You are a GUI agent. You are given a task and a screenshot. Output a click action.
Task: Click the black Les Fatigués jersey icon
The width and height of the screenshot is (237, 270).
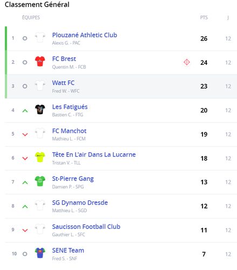tap(40, 109)
